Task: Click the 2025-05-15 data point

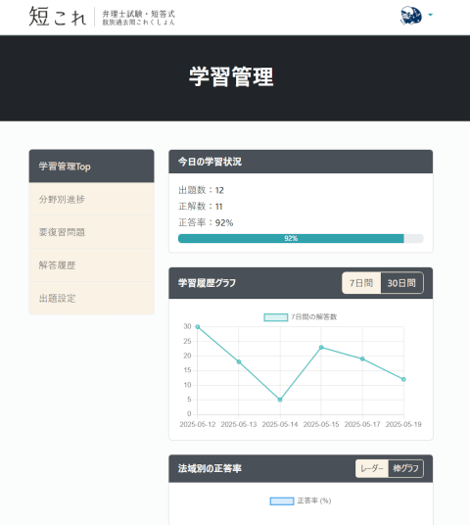Action: pyautogui.click(x=321, y=347)
